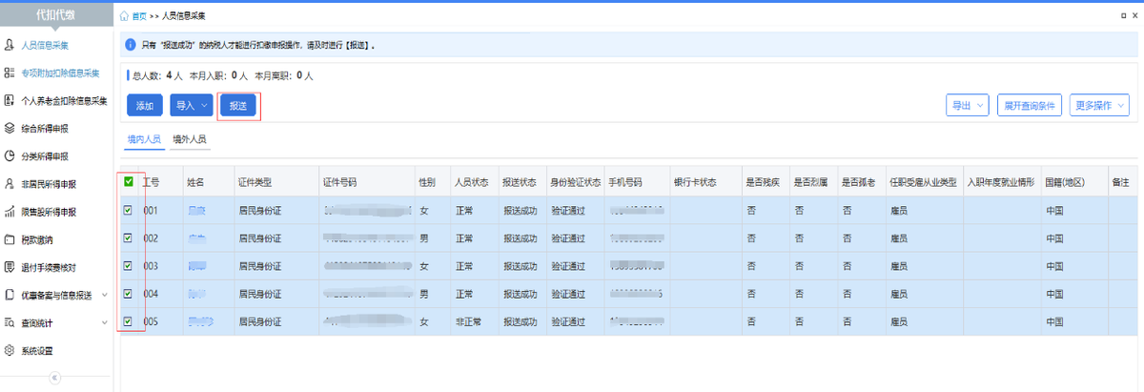This screenshot has height=392, width=1144.
Task: Click the 专项附加扣除信息采集 sidebar icon
Action: coord(10,72)
